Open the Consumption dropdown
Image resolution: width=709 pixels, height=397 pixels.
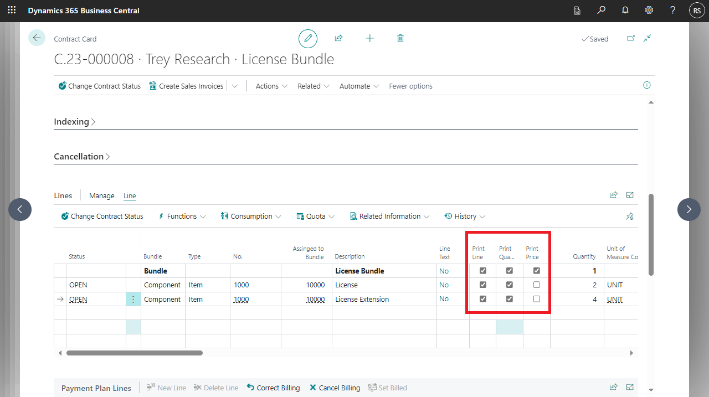251,216
